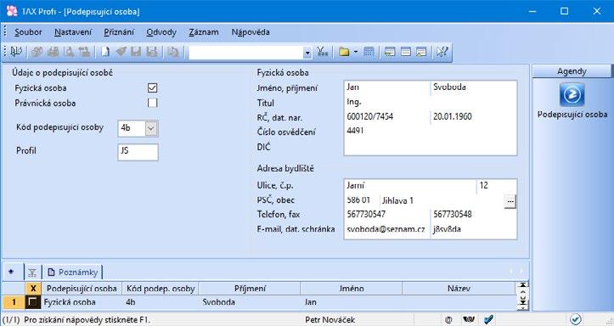Switch to the Poznámky tab
The width and height of the screenshot is (614, 326).
point(73,273)
